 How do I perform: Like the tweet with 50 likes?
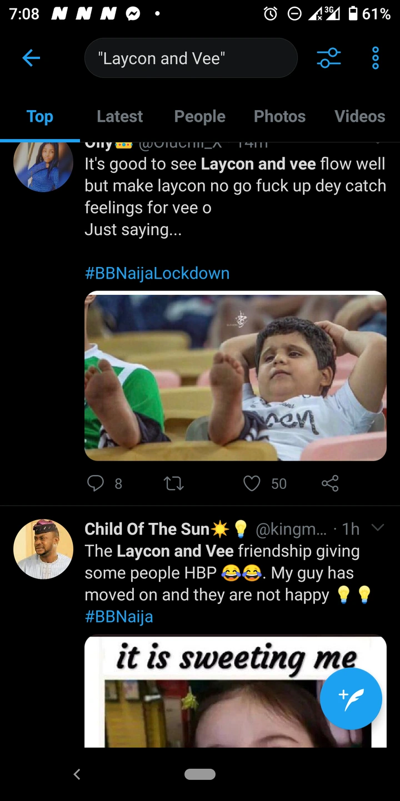[252, 483]
